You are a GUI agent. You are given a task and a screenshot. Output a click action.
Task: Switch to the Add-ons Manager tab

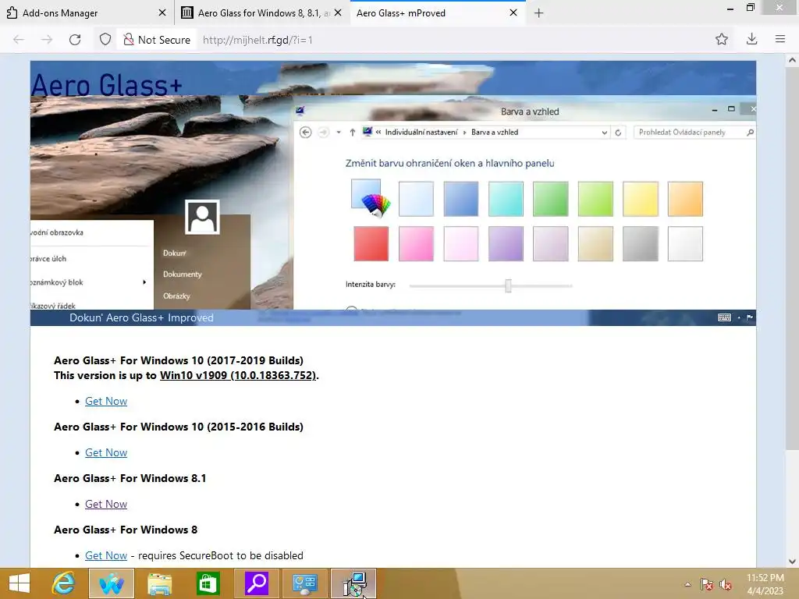point(87,12)
